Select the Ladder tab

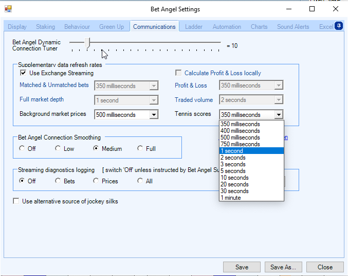tap(194, 27)
